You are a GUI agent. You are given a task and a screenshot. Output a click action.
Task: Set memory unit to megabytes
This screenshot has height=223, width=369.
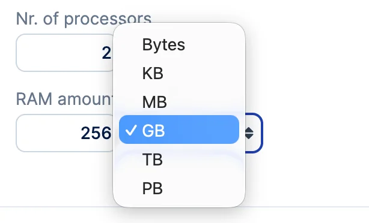tap(179, 102)
